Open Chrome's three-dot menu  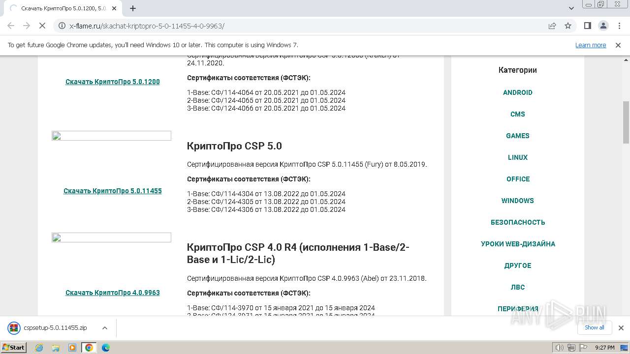pos(619,26)
